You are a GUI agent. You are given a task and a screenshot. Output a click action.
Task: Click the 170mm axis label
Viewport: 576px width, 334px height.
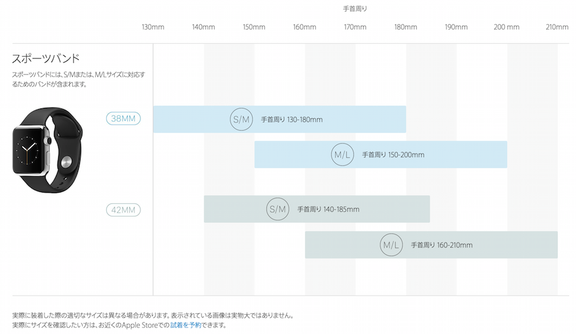355,27
